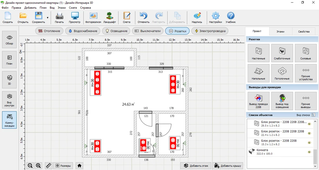Switch to План view mode
The image size is (319, 170).
[9, 60]
